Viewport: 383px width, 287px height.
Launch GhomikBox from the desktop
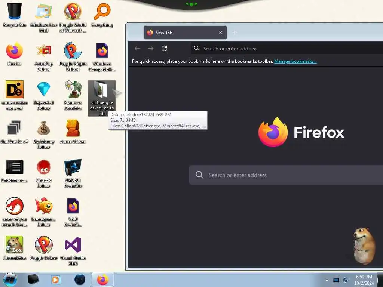(15, 248)
